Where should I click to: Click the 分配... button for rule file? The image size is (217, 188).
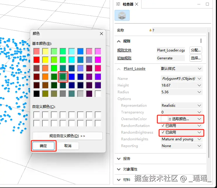pos(196,50)
